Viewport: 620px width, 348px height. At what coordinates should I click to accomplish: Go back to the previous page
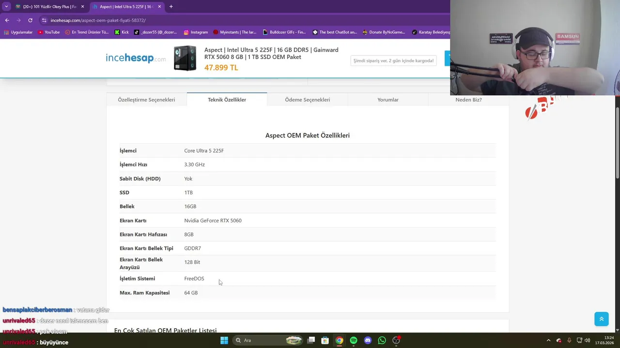[7, 20]
